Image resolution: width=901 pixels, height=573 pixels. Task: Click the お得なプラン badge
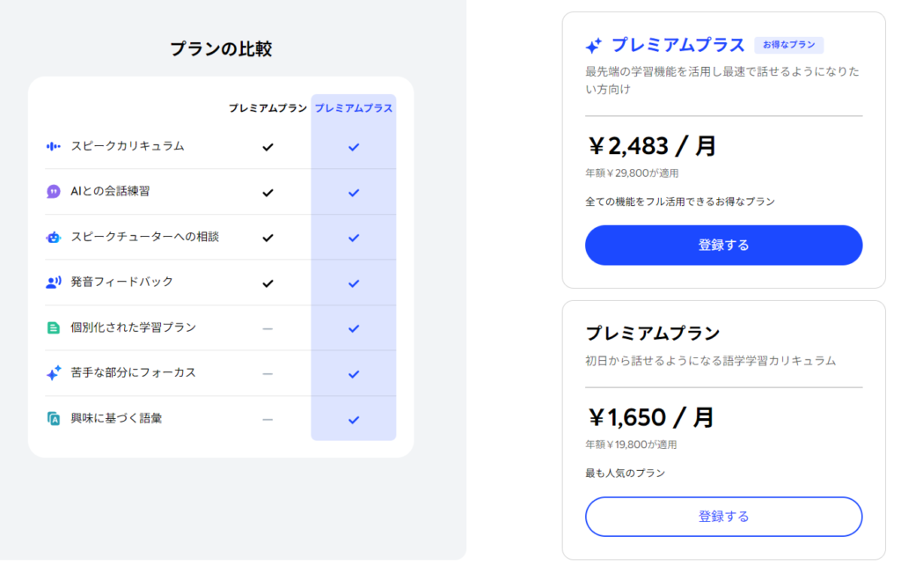pyautogui.click(x=788, y=46)
